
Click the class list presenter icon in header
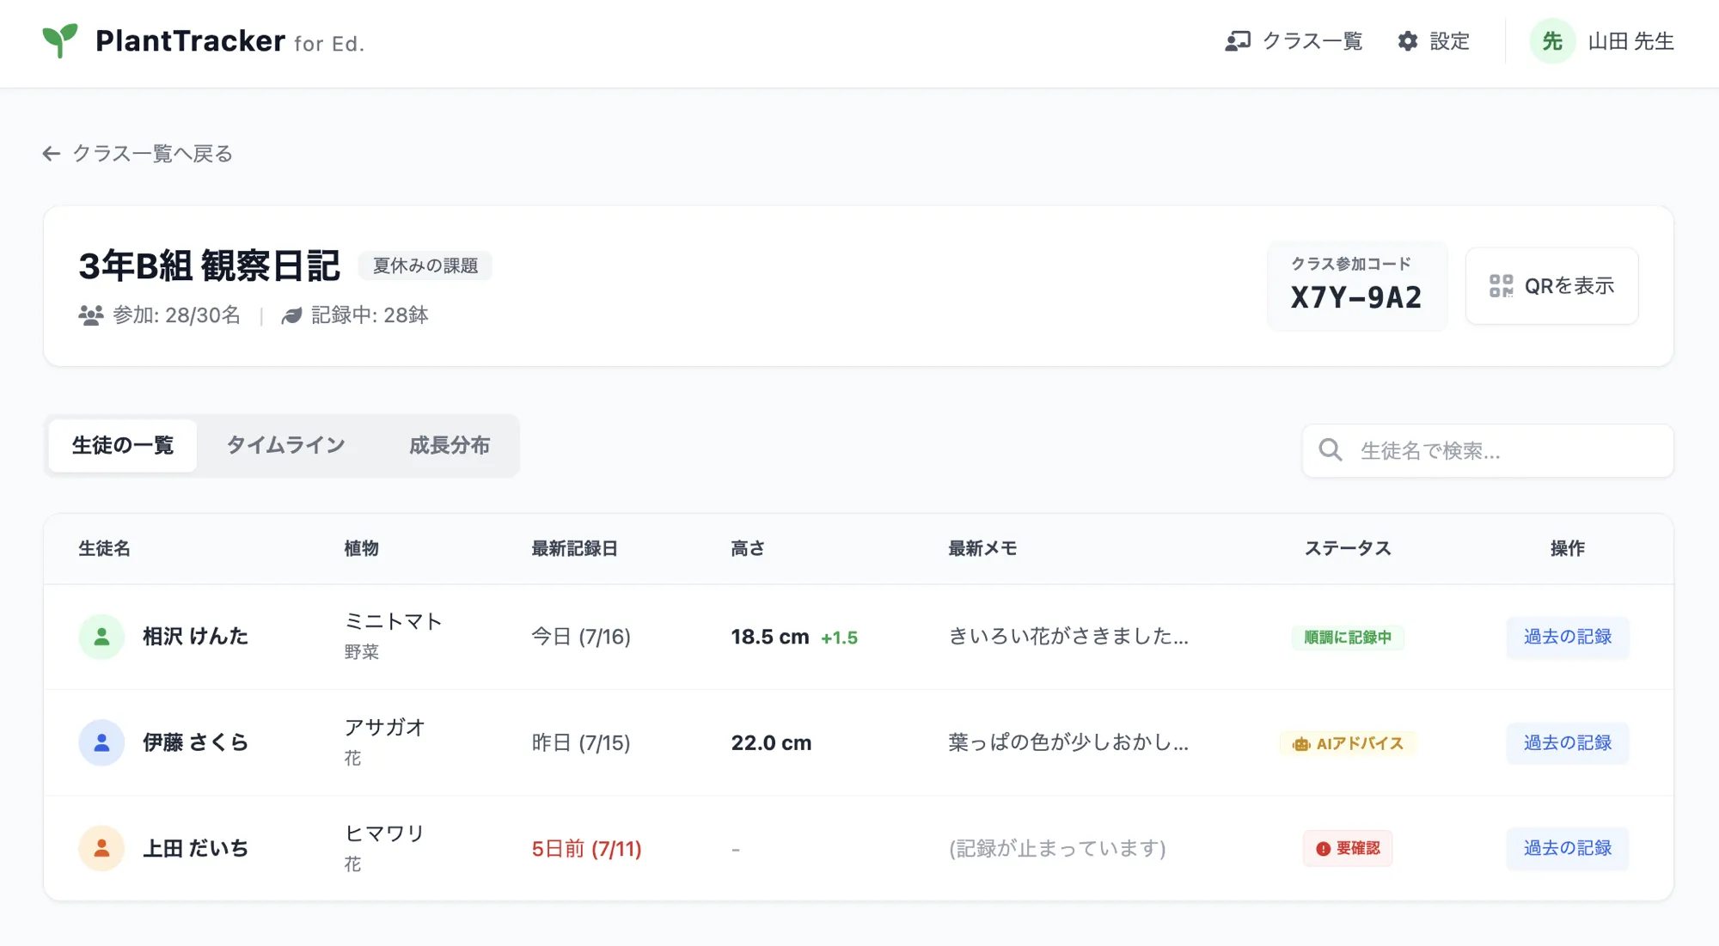click(x=1238, y=40)
